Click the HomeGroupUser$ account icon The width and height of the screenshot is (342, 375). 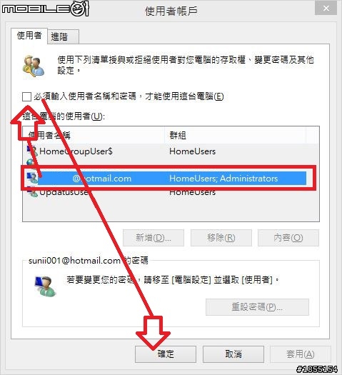click(32, 151)
